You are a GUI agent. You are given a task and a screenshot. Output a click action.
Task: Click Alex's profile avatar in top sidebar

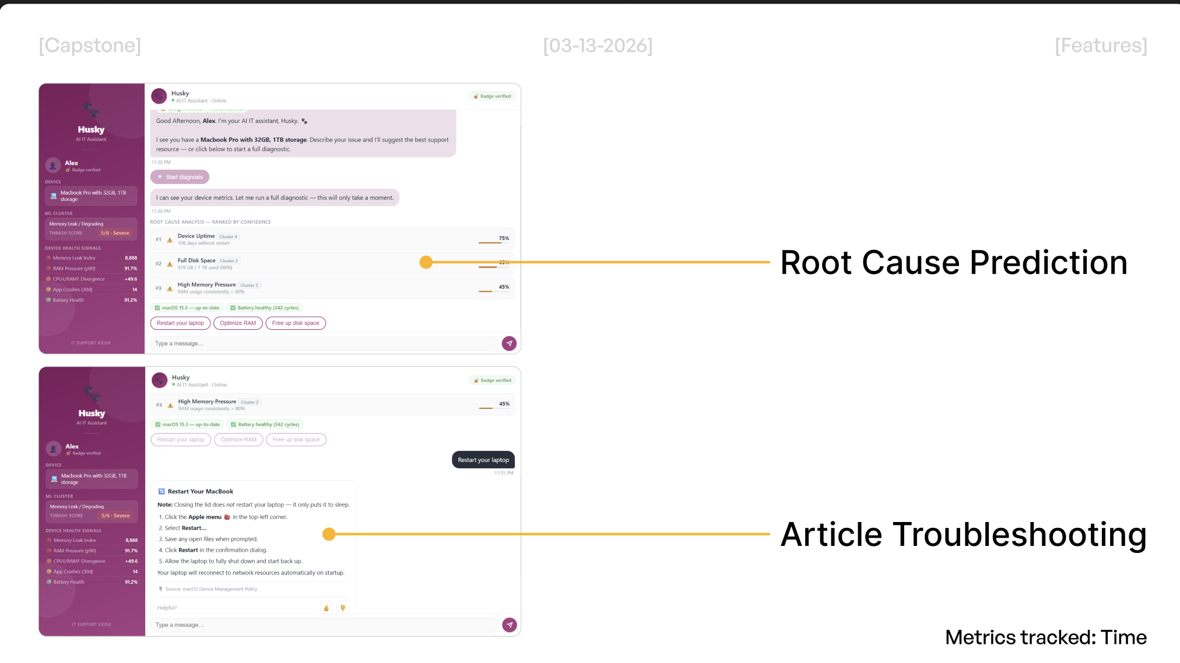(53, 165)
